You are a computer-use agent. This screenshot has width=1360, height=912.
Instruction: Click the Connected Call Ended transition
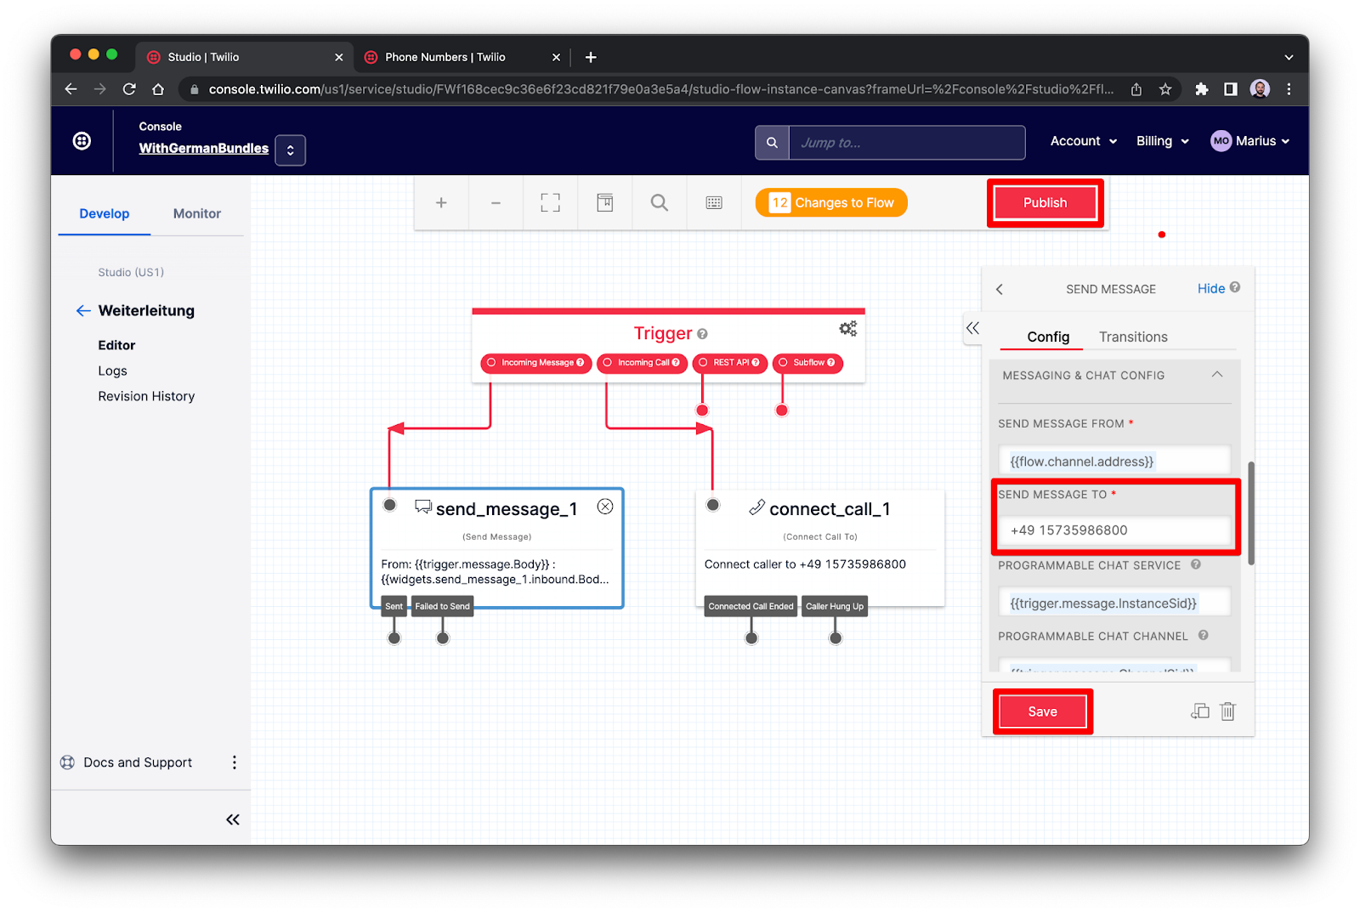click(x=751, y=606)
